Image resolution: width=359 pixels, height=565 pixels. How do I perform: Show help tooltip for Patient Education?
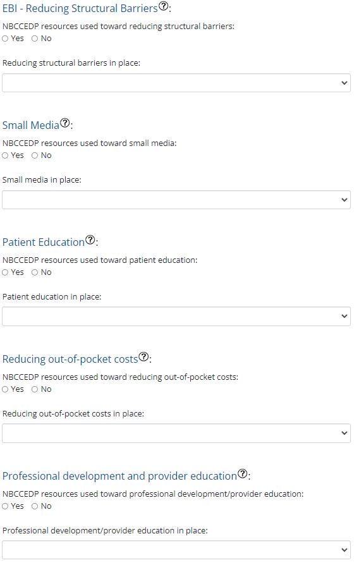(90, 240)
